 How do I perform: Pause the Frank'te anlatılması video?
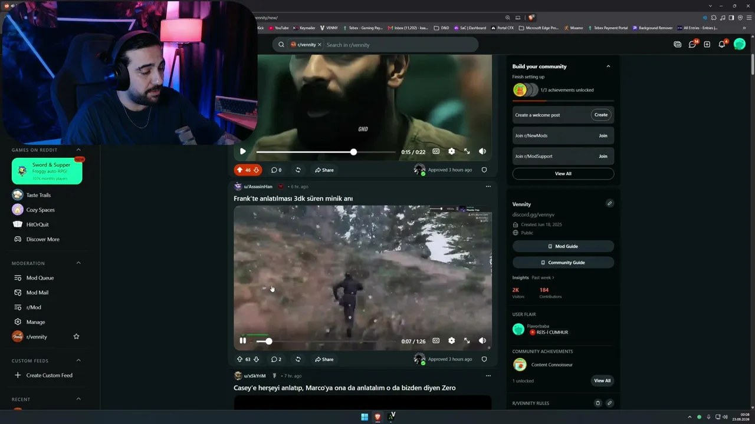pos(242,340)
